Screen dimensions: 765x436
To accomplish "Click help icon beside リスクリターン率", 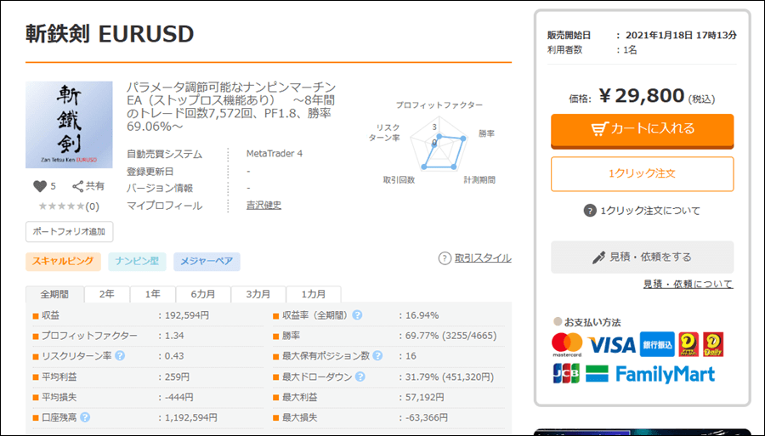I will pos(120,355).
